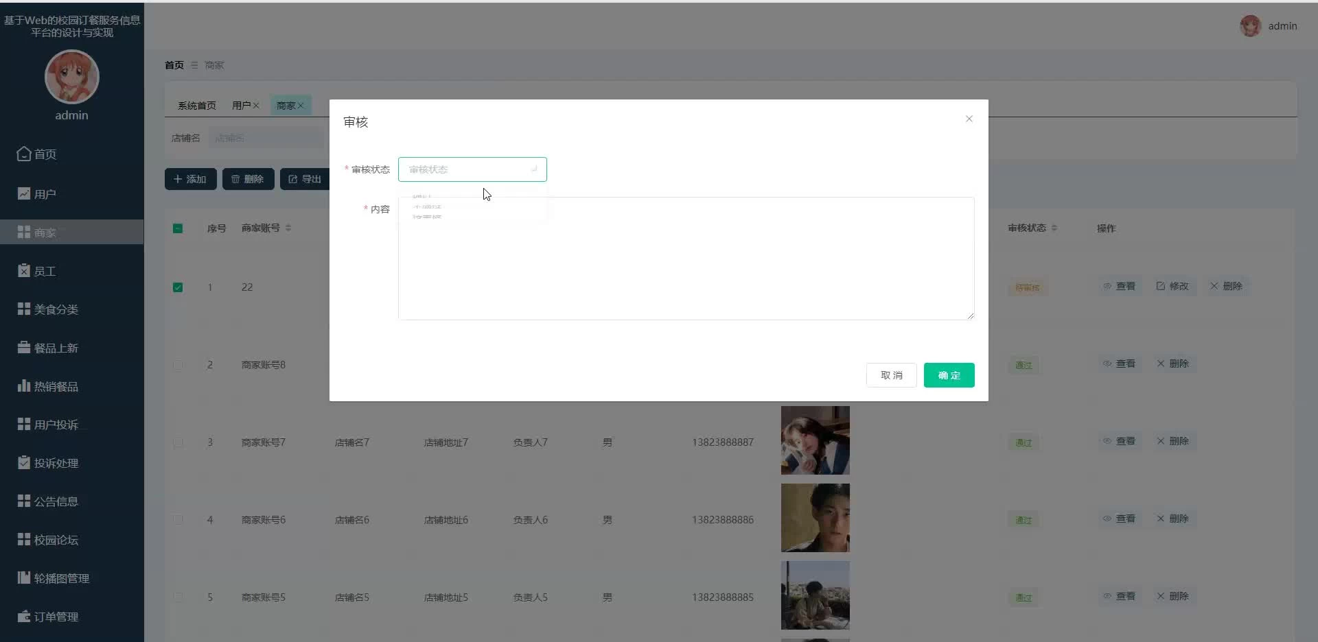Click the 首页 breadcrumb link
Image resolution: width=1318 pixels, height=642 pixels.
(174, 65)
